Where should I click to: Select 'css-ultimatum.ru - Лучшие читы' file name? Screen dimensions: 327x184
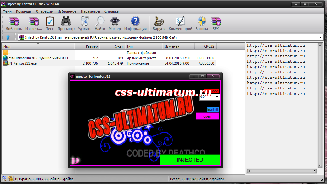point(40,58)
